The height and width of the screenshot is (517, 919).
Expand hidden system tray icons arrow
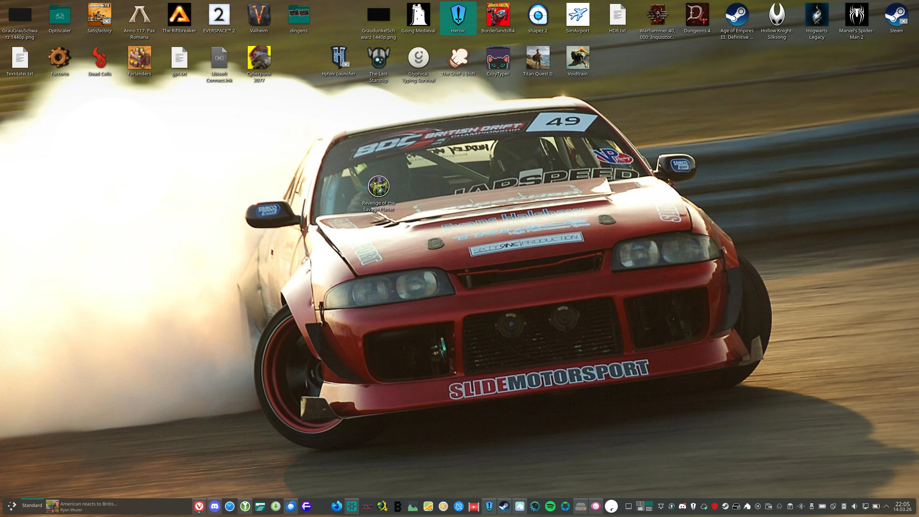pos(886,506)
